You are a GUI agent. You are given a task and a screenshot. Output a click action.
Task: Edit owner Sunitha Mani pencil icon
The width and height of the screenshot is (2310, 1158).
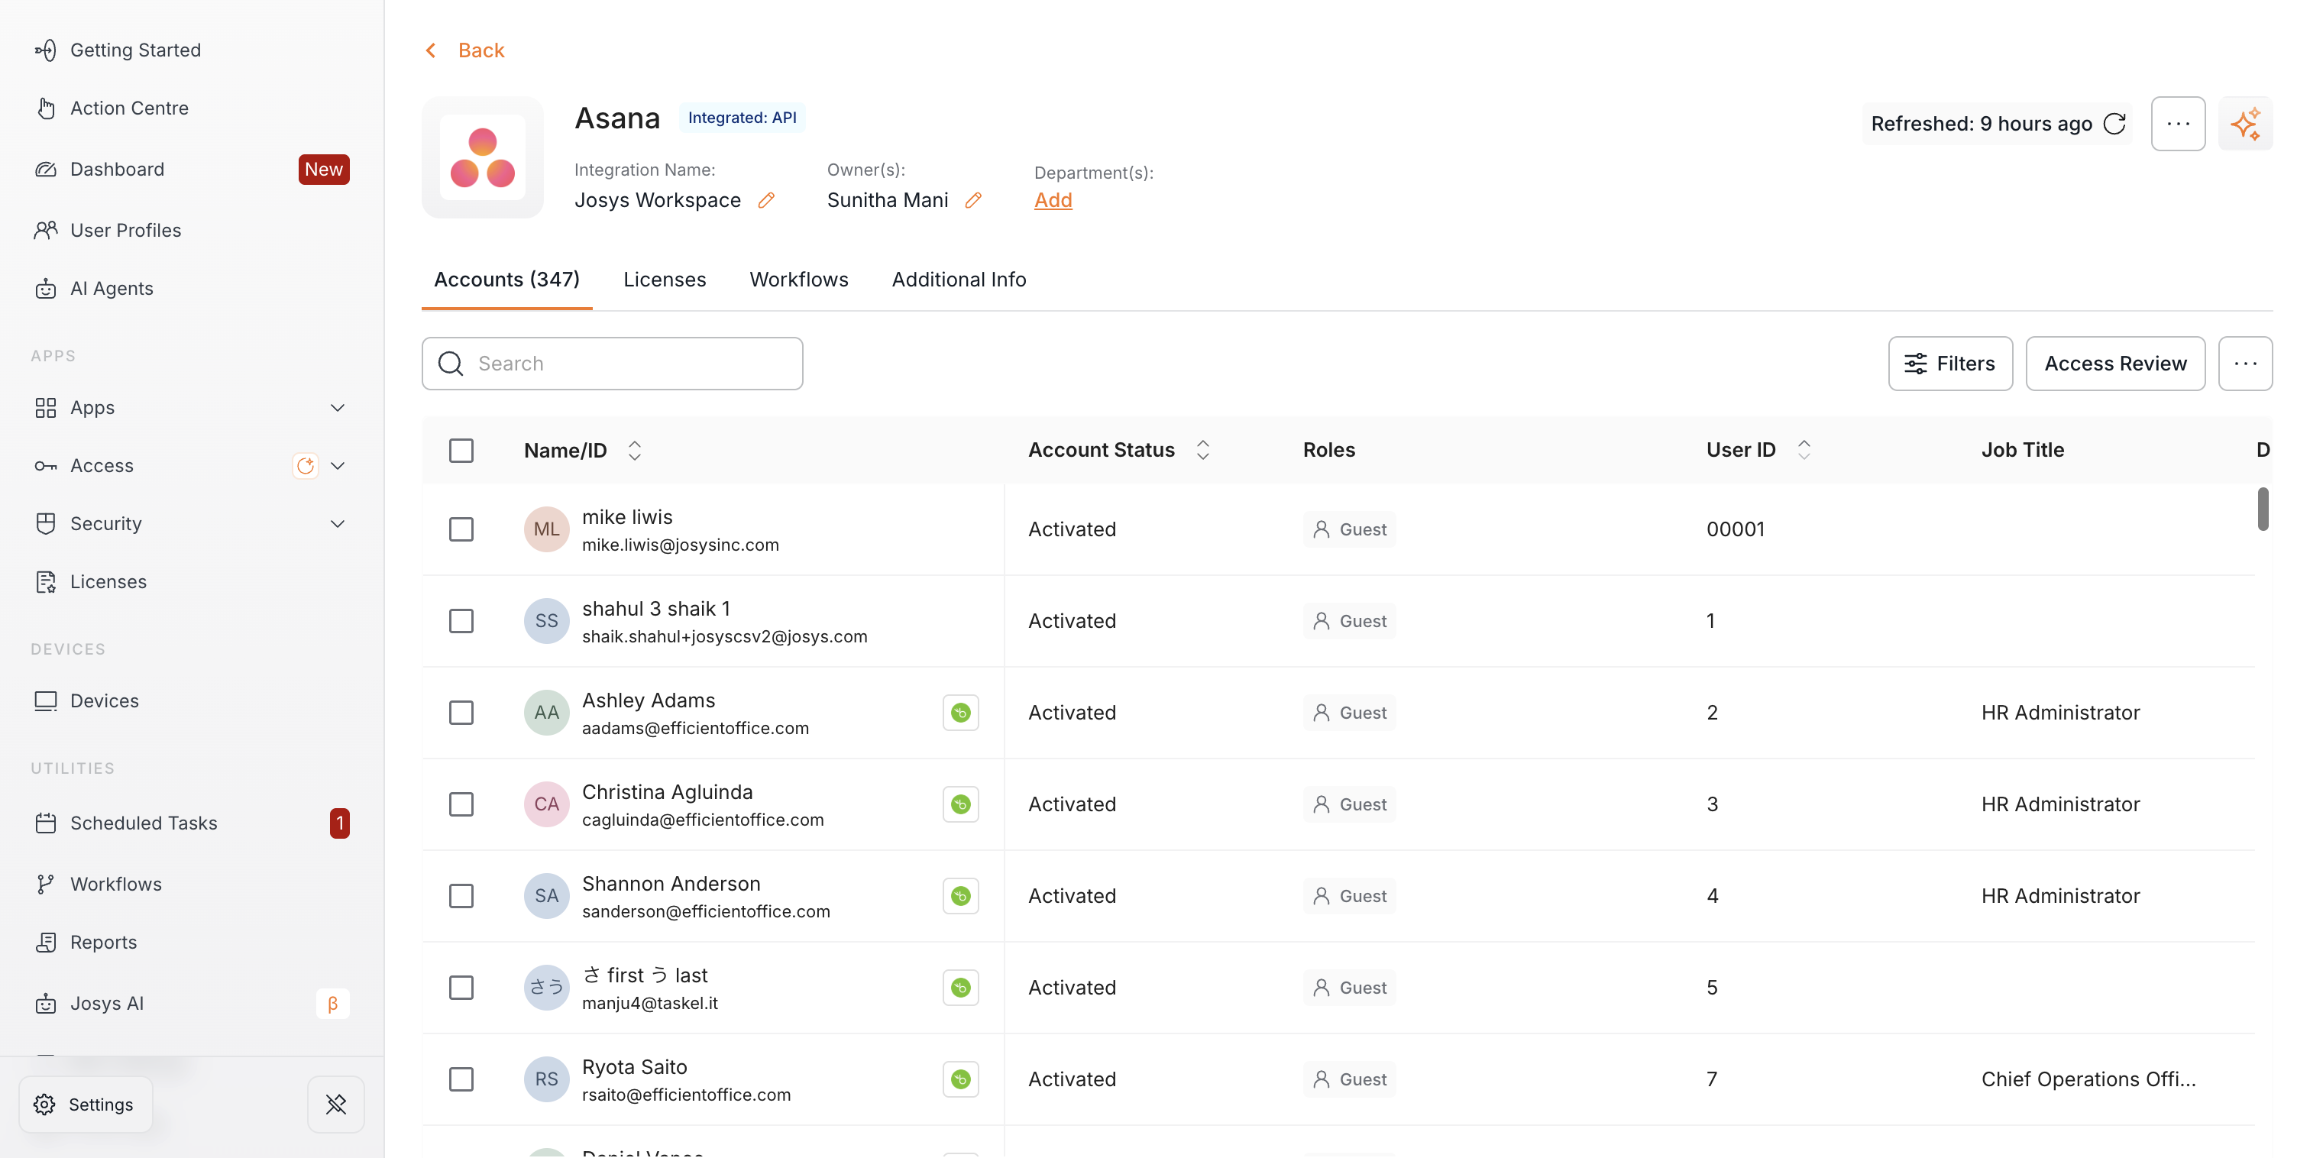point(973,200)
